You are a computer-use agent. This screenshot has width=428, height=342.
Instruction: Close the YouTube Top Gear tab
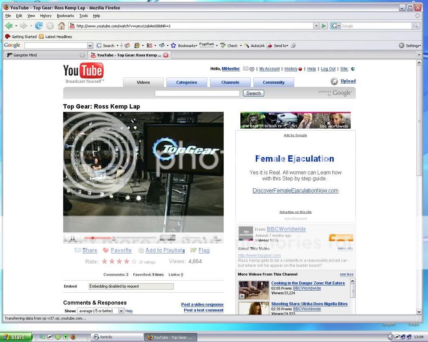(166, 55)
